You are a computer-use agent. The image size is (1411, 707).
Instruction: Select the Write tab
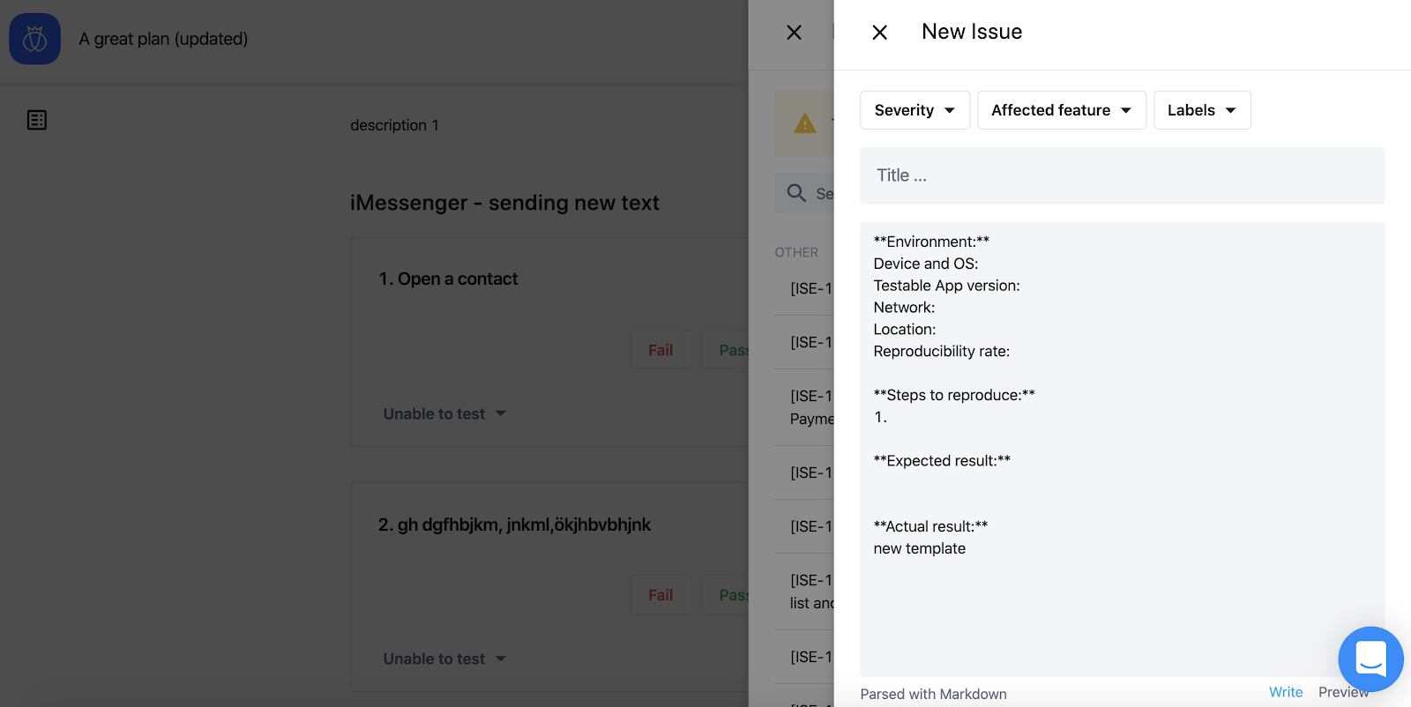(1285, 692)
